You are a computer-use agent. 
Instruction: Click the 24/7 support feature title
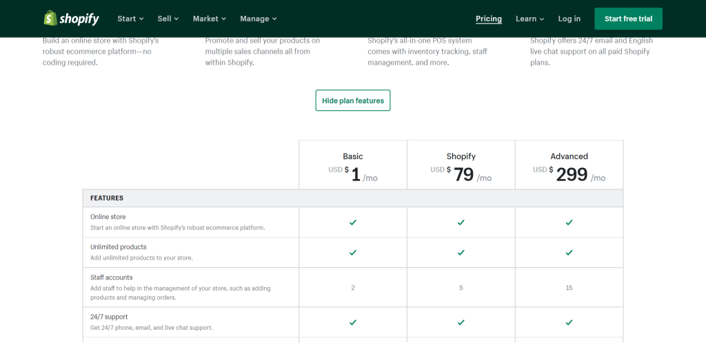[x=109, y=317]
